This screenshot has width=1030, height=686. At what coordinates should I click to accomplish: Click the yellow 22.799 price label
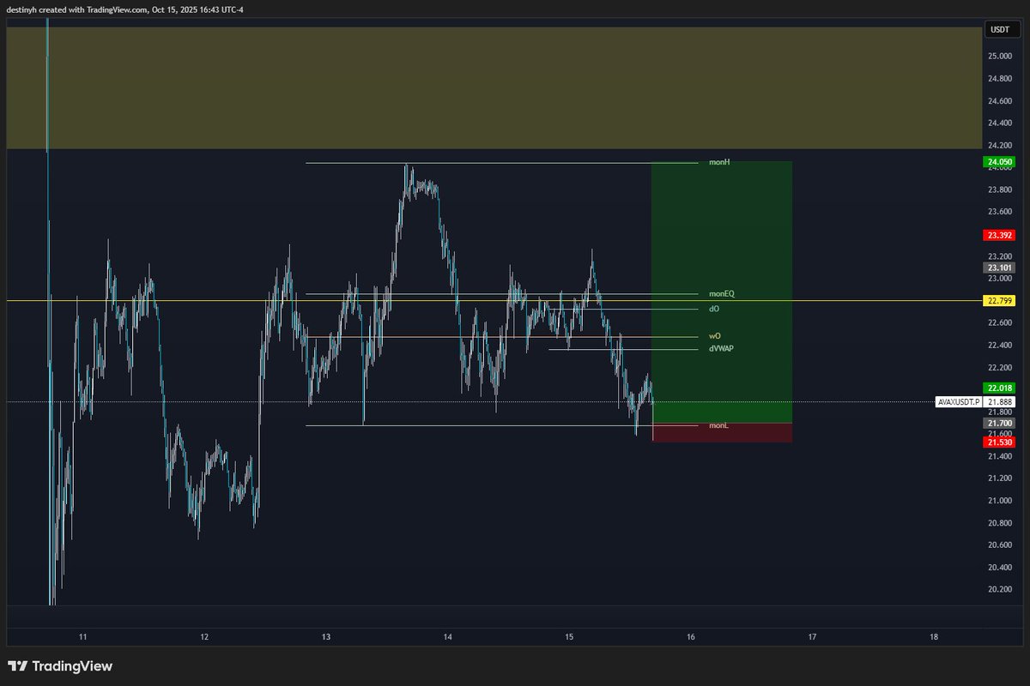(x=1000, y=301)
